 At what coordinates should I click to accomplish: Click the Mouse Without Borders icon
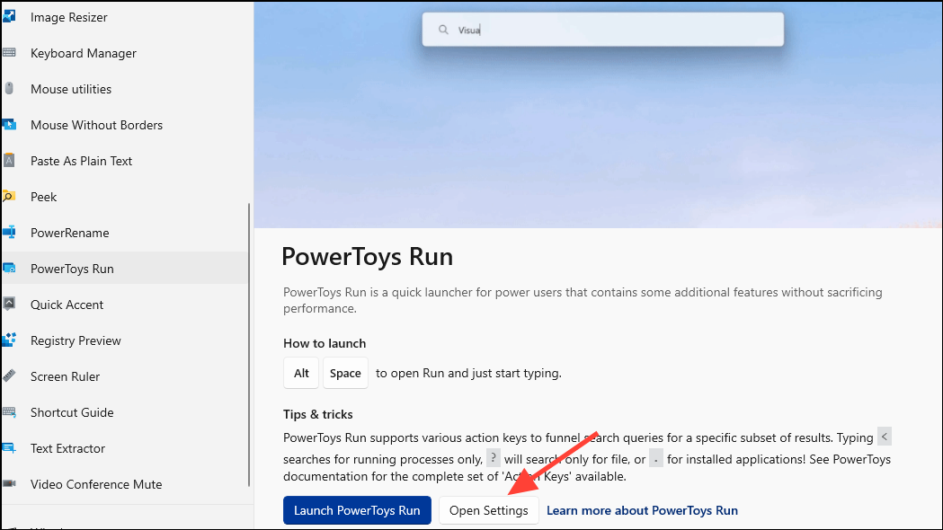9,125
